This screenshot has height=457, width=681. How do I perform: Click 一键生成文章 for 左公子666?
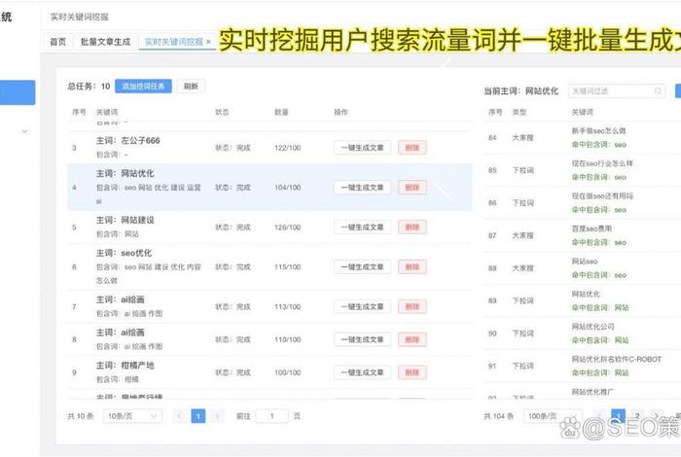[362, 148]
